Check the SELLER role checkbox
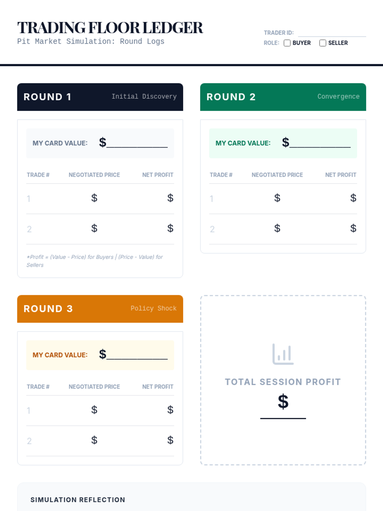383x511 pixels. click(x=323, y=43)
